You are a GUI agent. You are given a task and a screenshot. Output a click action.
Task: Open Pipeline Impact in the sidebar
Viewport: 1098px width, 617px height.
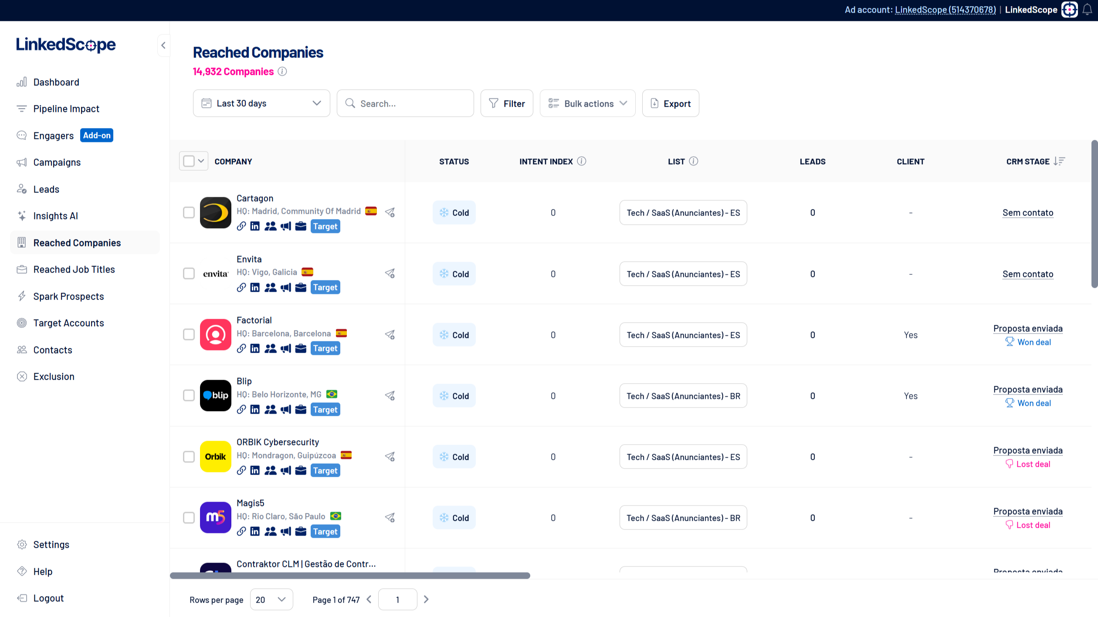tap(66, 109)
